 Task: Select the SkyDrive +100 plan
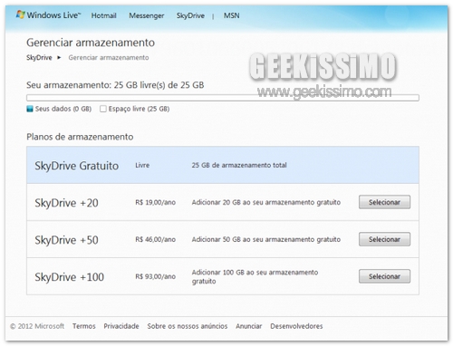pyautogui.click(x=384, y=276)
